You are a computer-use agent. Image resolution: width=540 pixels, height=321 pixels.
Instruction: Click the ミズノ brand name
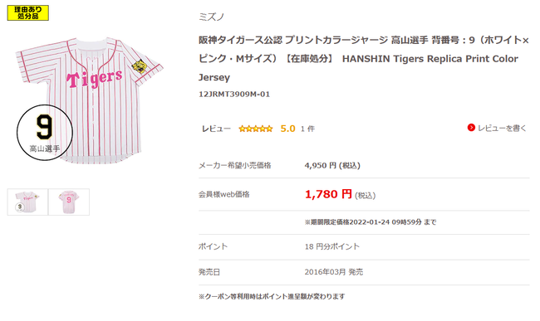[212, 17]
